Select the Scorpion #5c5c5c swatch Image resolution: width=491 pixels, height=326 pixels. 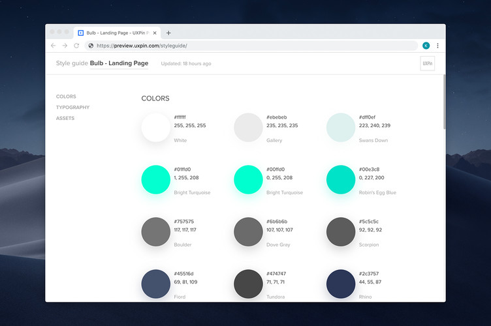click(341, 232)
